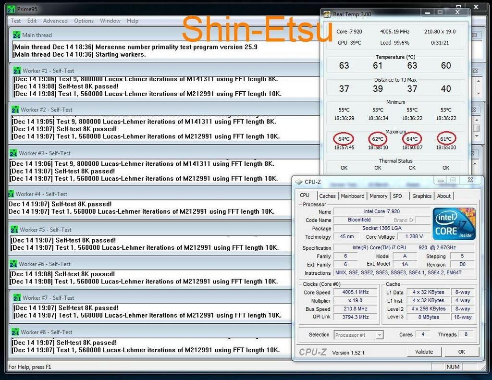
Task: Click the Load 99.6% reading in Real Temp
Action: click(x=394, y=43)
